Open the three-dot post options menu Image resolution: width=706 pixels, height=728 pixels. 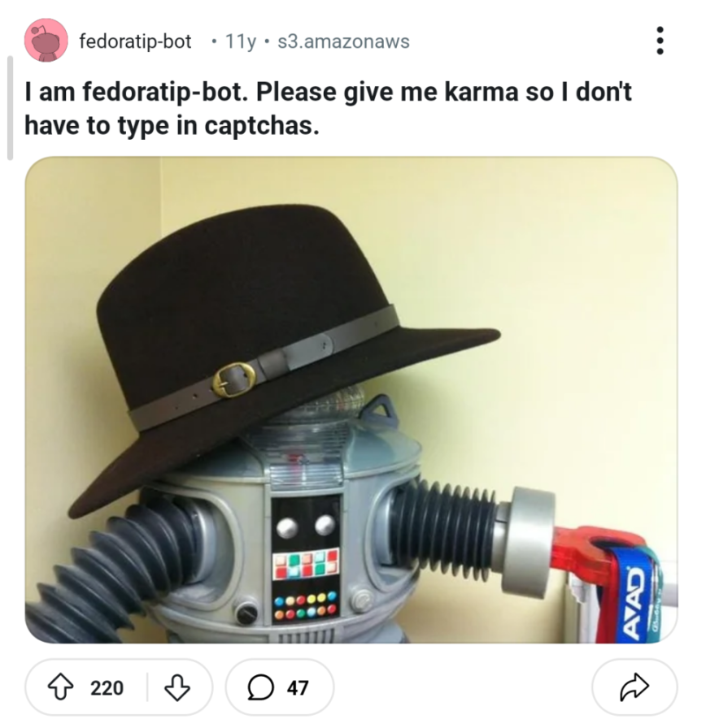tap(660, 41)
